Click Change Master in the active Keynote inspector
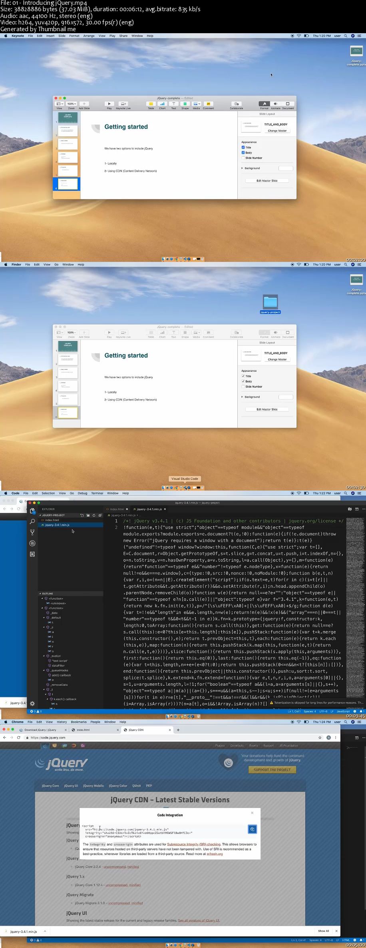Image resolution: width=366 pixels, height=948 pixels. 277,131
